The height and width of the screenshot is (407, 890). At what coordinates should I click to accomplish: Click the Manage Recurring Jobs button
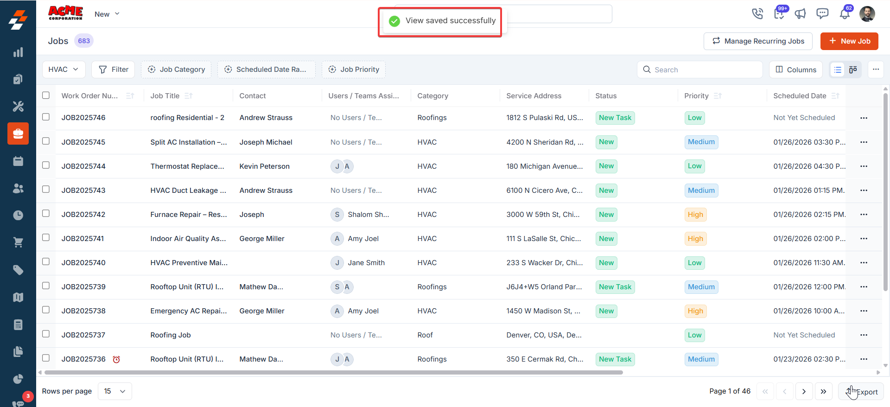click(758, 41)
